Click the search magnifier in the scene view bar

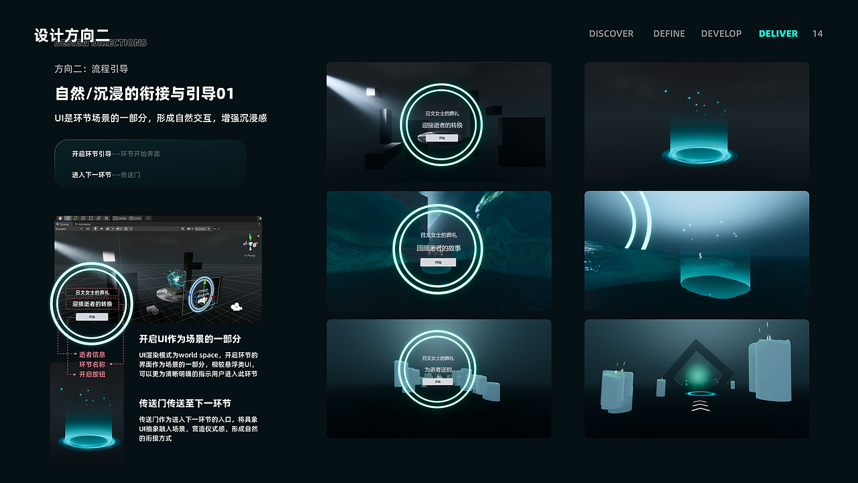tap(214, 229)
